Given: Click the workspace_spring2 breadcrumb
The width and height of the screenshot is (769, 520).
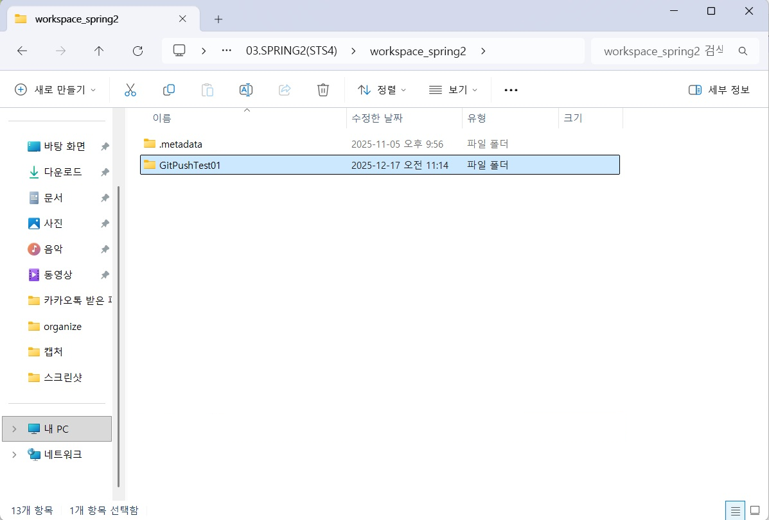Looking at the screenshot, I should [x=418, y=51].
